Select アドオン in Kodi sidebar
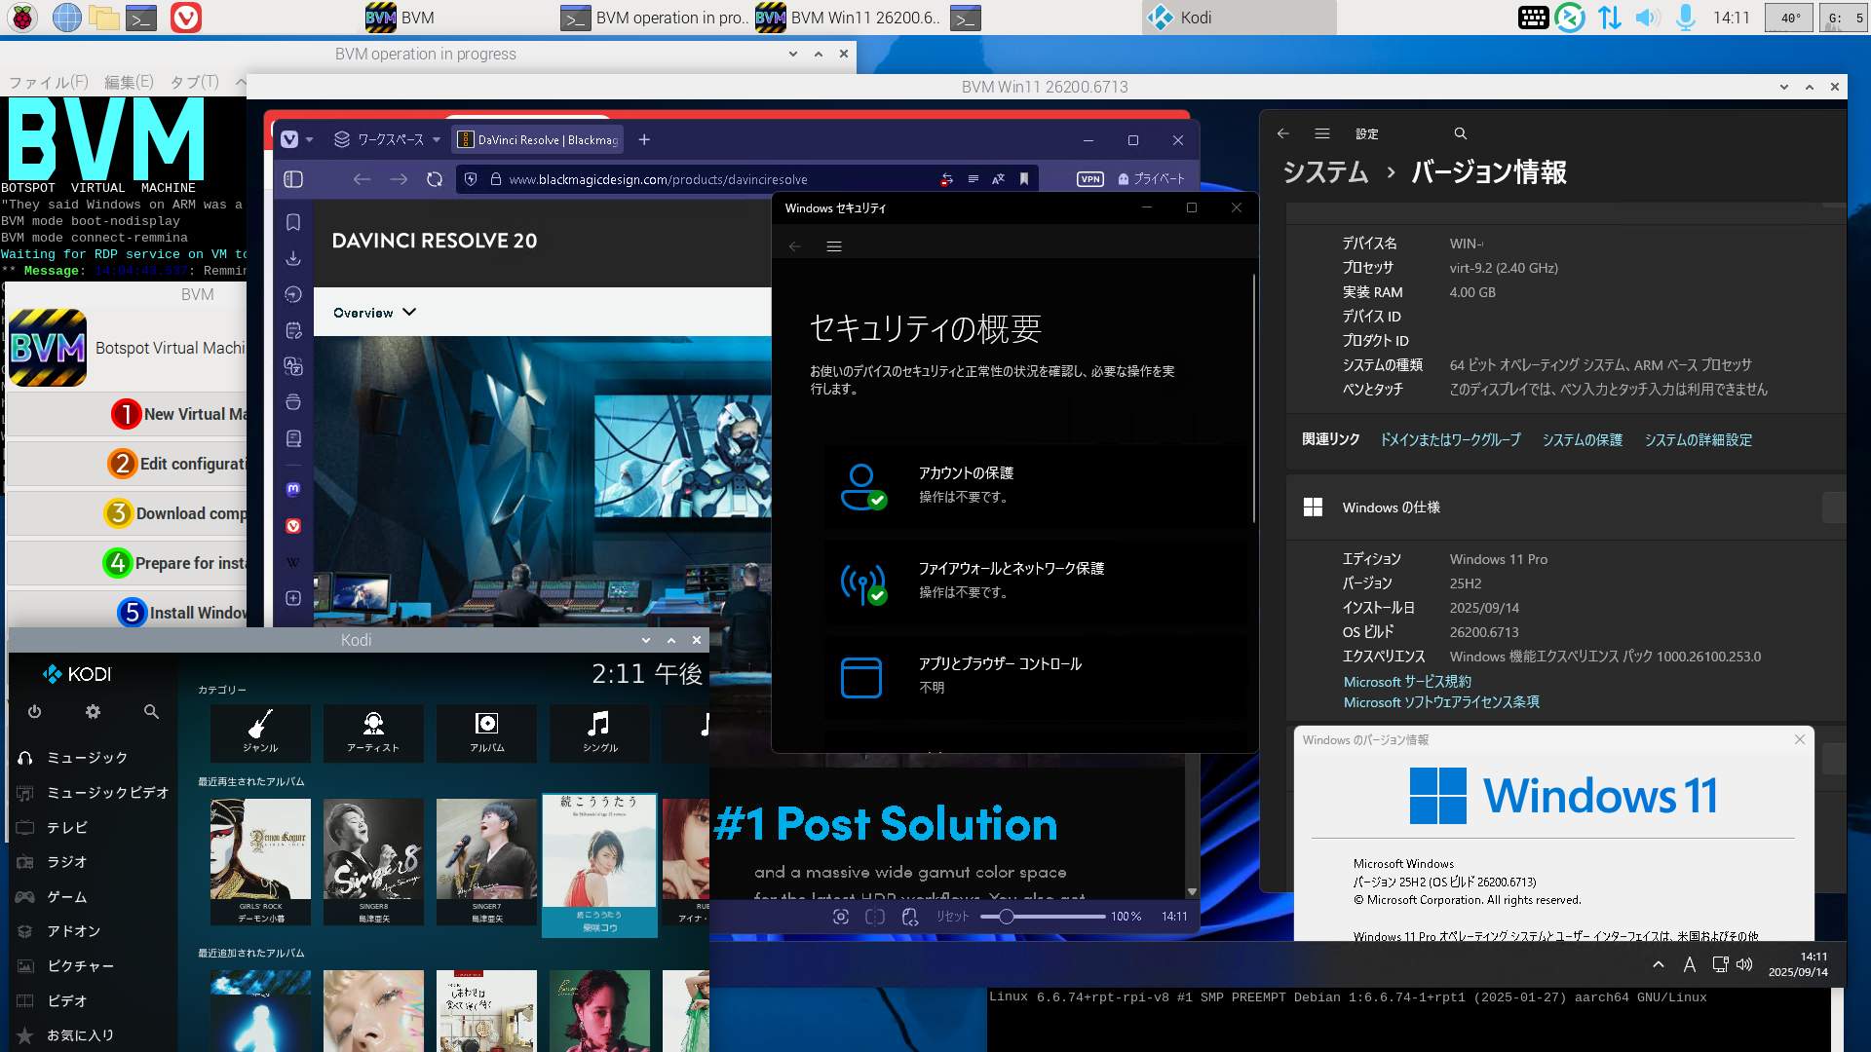 pyautogui.click(x=74, y=931)
